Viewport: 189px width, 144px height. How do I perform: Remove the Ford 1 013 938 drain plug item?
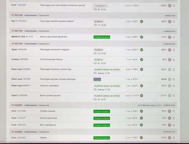169,111
